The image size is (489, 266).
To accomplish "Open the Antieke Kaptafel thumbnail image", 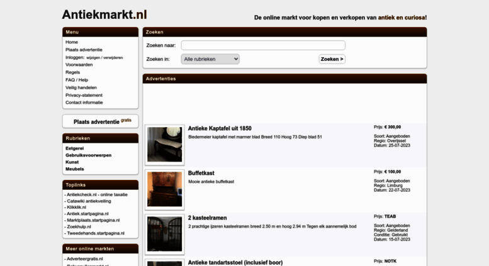I will (165, 145).
